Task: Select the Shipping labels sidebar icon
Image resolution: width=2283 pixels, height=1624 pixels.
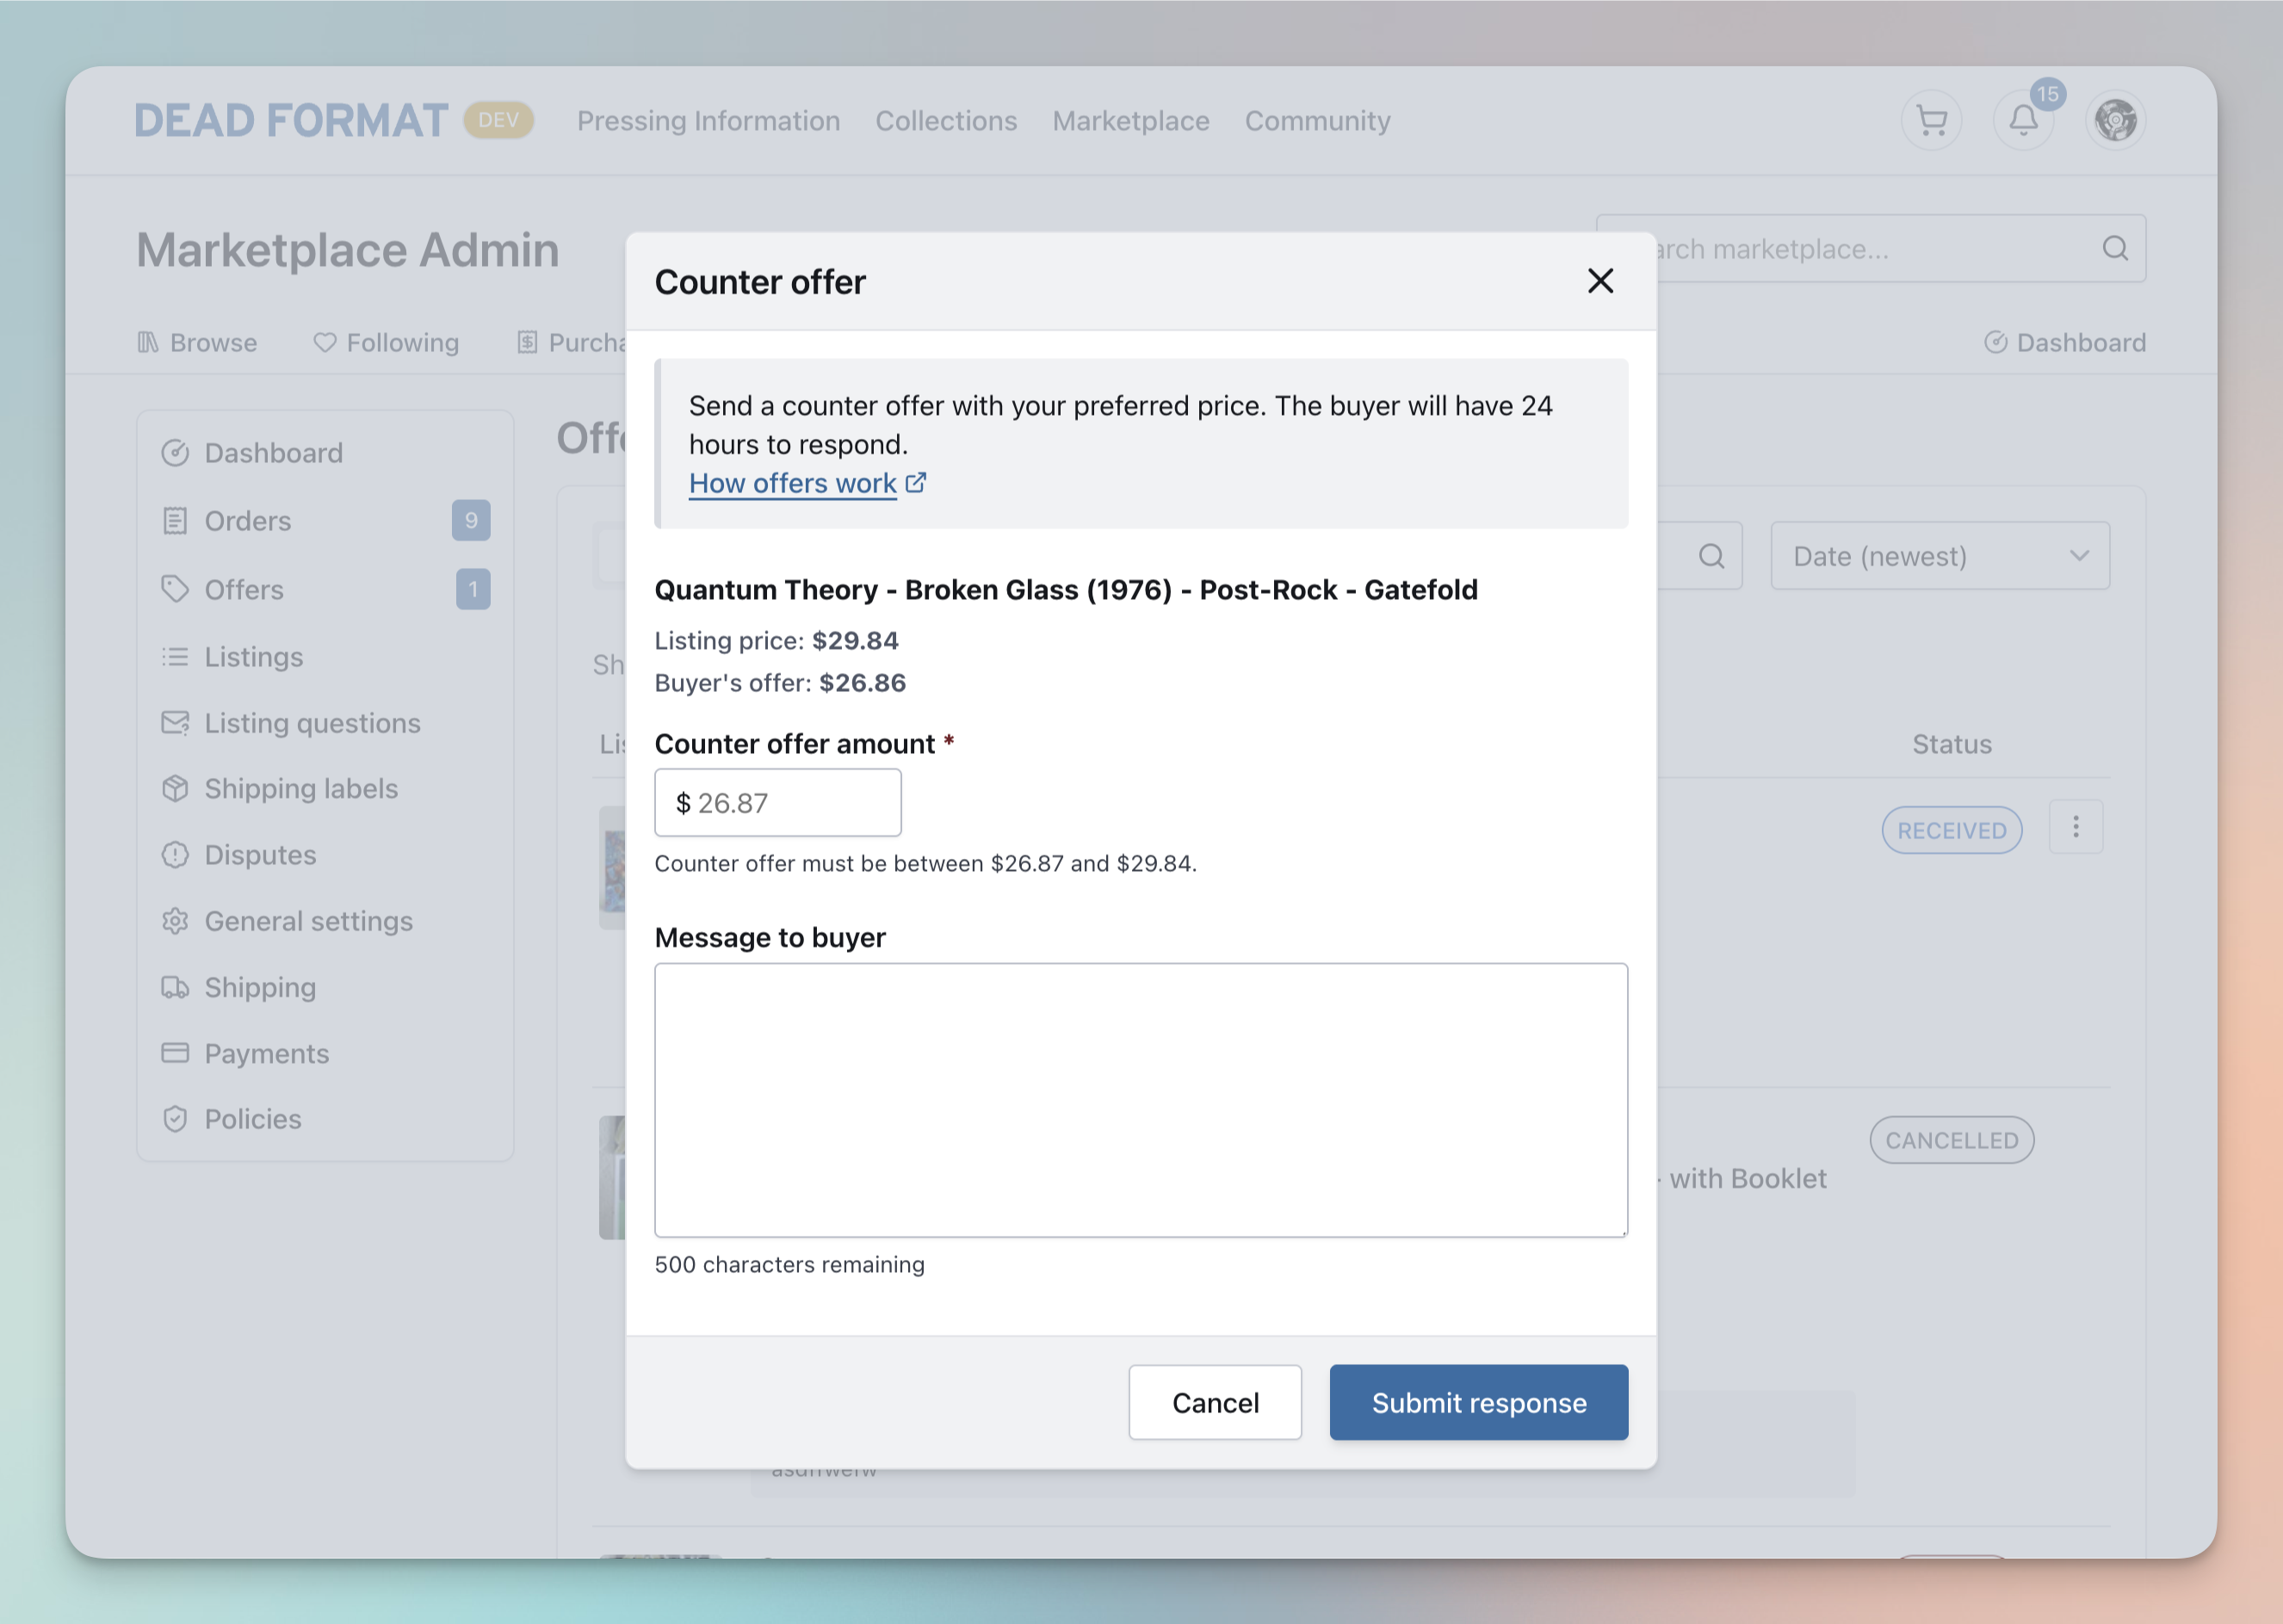Action: pyautogui.click(x=176, y=789)
